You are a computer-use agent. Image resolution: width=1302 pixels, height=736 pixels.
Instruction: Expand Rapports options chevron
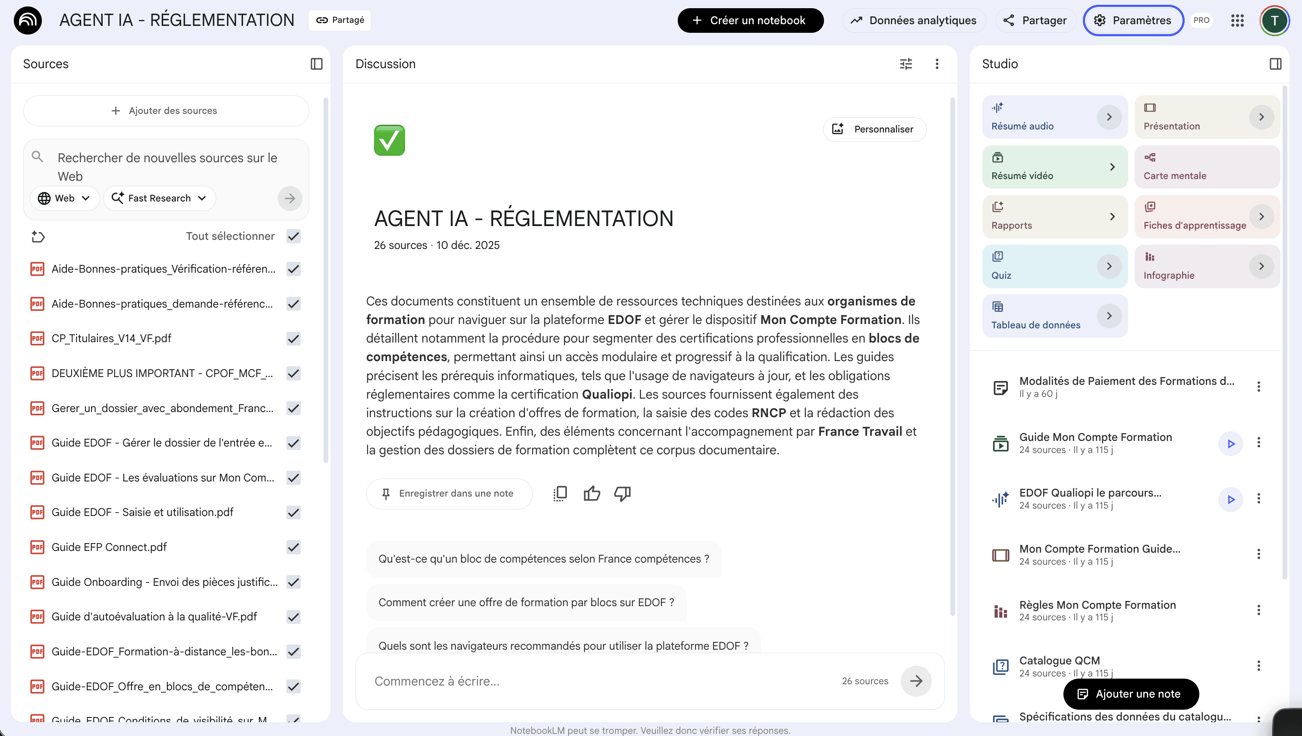(x=1112, y=216)
